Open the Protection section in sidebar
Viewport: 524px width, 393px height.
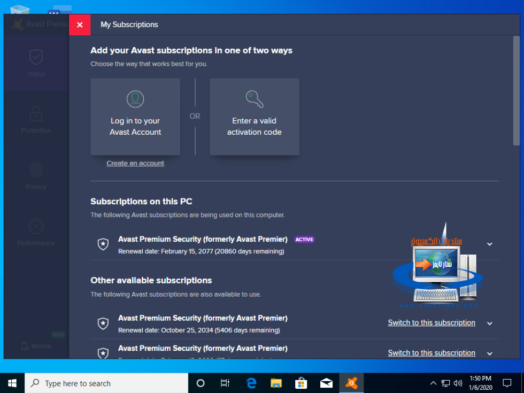[x=36, y=120]
